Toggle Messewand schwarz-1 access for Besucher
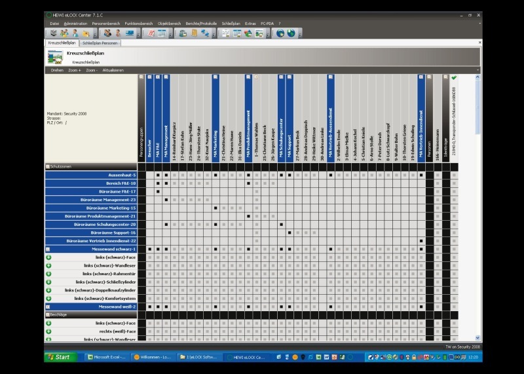Image resolution: width=524 pixels, height=374 pixels. point(150,250)
